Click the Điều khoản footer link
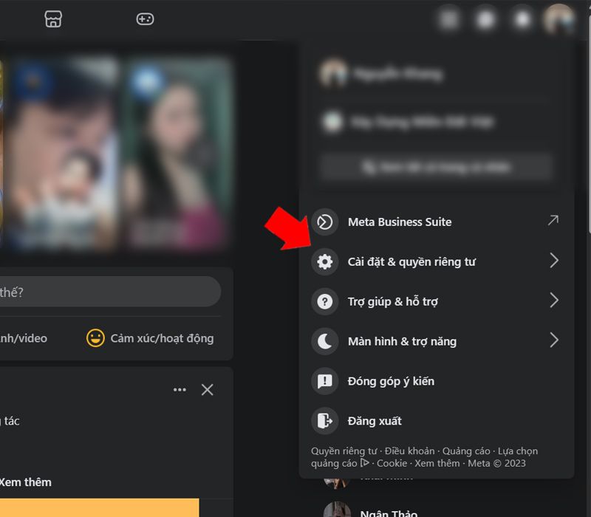 [x=409, y=451]
